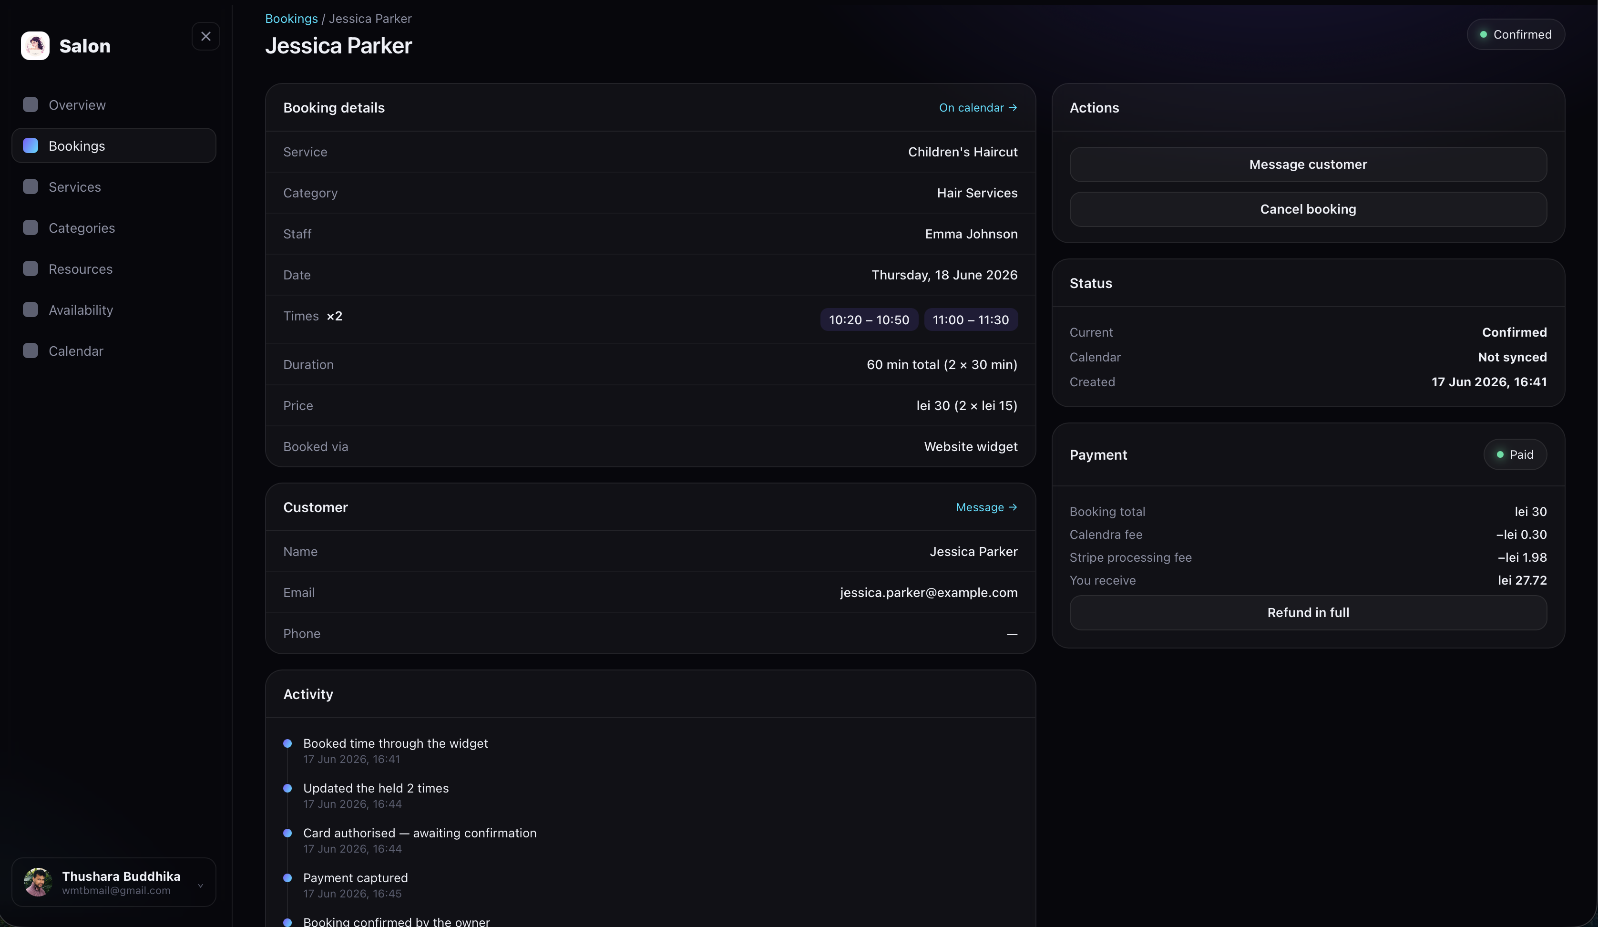Click the Salon logo icon

point(35,46)
